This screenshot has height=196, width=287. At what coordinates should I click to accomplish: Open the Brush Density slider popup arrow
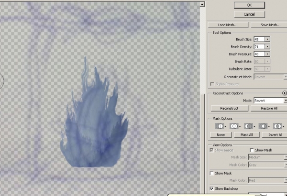(x=267, y=47)
